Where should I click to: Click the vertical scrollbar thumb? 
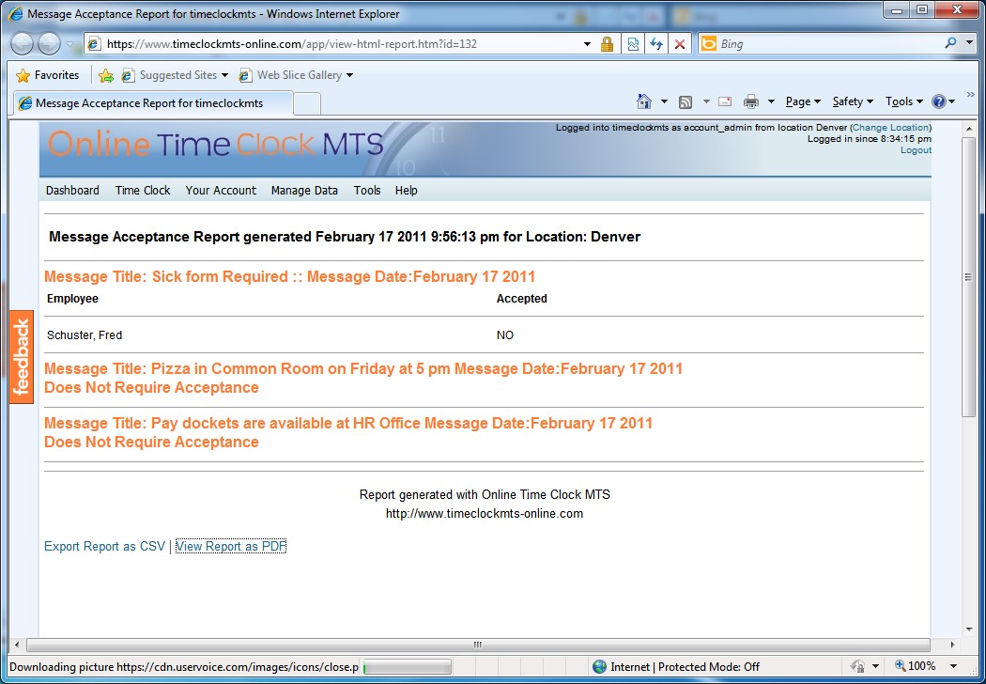coord(968,277)
